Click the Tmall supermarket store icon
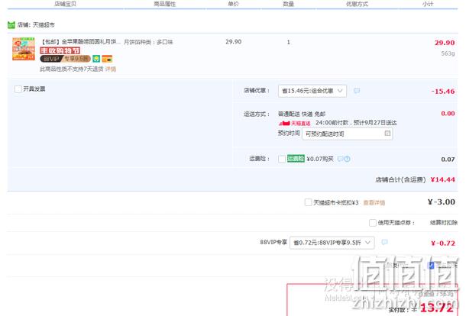 click(11, 25)
